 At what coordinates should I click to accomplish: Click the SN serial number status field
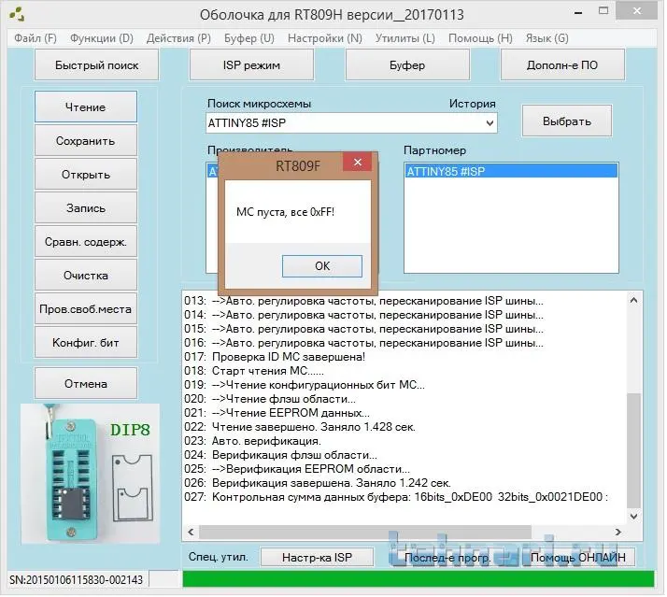[x=77, y=579]
